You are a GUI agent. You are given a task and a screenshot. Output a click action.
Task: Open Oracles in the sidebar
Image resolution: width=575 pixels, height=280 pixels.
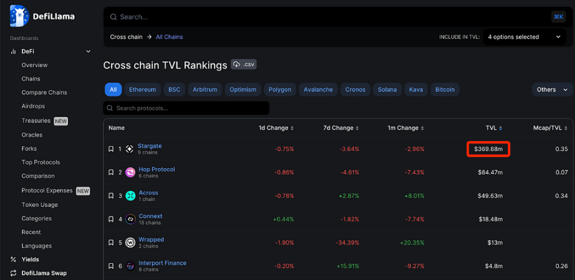(x=32, y=134)
